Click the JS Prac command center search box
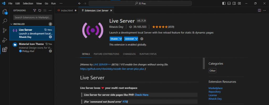 click(x=140, y=3)
